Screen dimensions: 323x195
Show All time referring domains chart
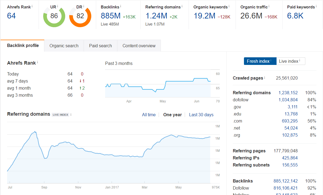pos(149,115)
